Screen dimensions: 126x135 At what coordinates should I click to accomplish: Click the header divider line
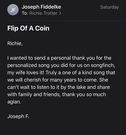[x=67, y=21]
